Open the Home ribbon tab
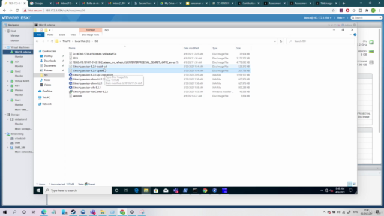Viewport: 384px width, 216px height. coord(50,35)
